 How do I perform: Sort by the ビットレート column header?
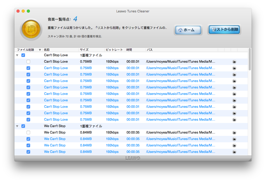tap(114, 50)
